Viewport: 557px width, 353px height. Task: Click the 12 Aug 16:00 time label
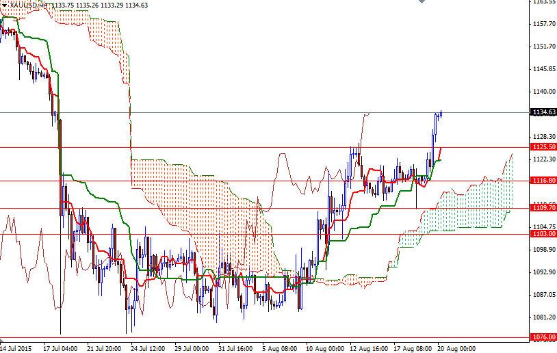369,349
